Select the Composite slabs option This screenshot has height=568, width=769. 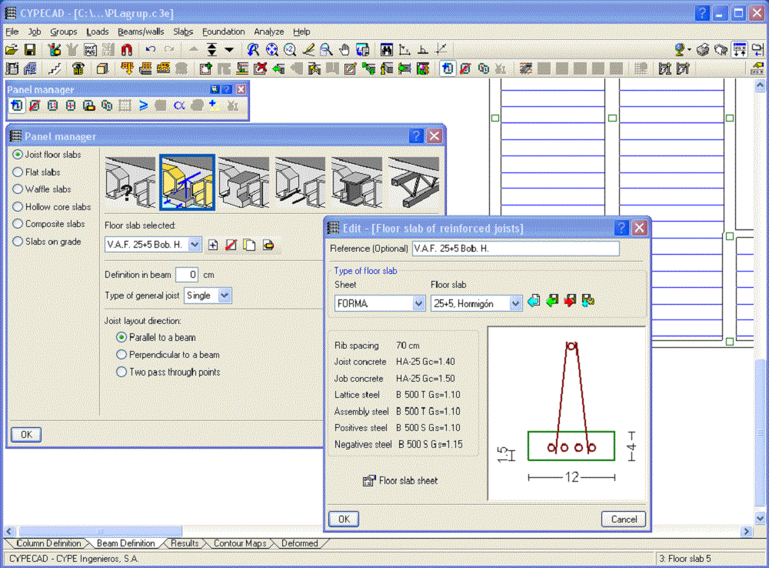point(18,224)
